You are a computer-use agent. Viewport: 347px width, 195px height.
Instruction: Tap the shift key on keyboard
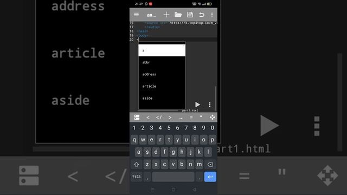136,164
